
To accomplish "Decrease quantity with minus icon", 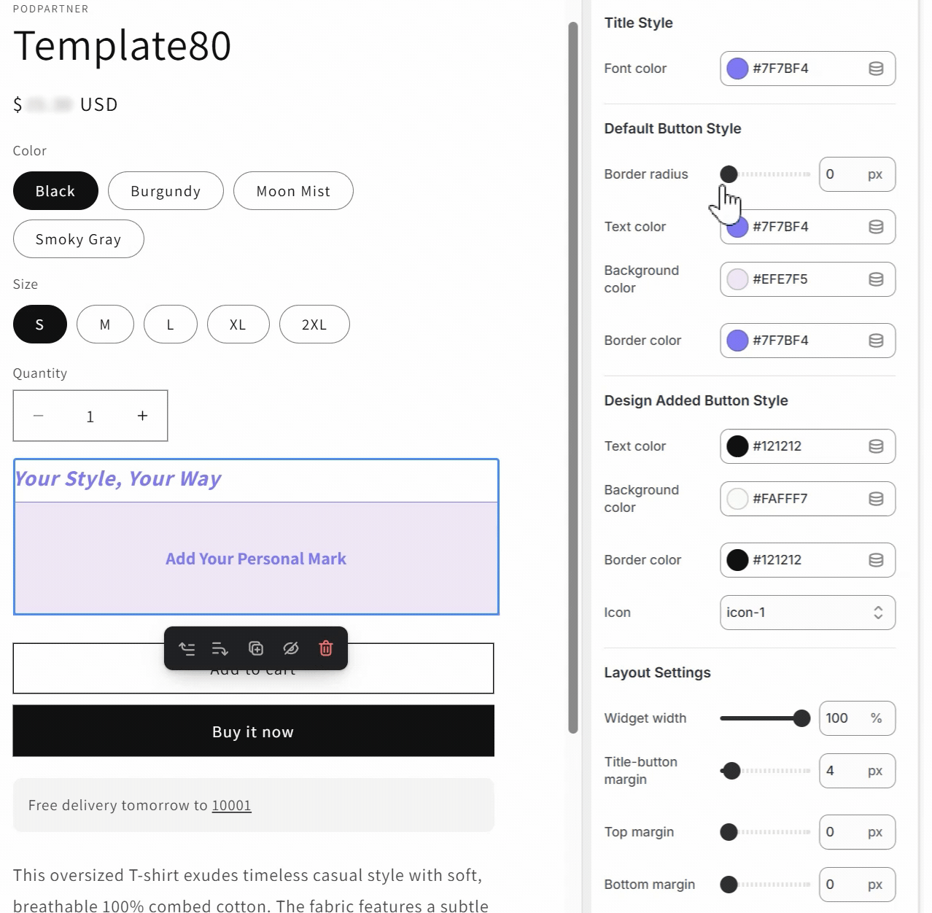I will pos(39,416).
